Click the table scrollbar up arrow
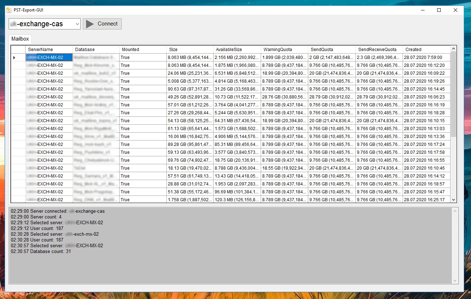Image resolution: width=471 pixels, height=299 pixels. [454, 49]
